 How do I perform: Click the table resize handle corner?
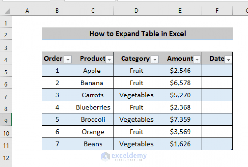pyautogui.click(x=232, y=149)
